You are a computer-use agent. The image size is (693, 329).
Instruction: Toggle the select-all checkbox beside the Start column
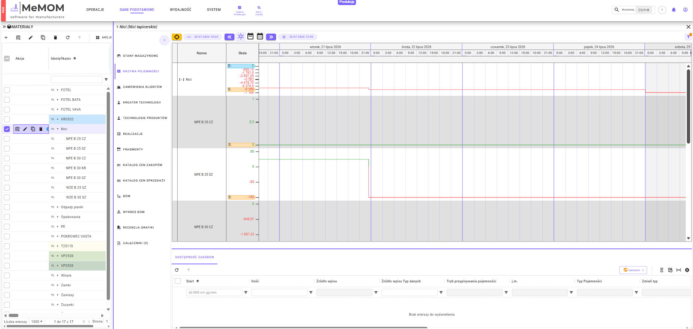pos(178,281)
